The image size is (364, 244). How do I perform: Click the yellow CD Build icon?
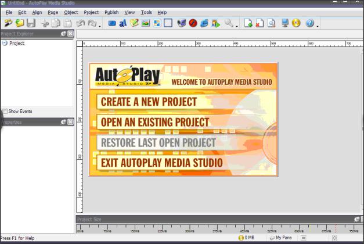tap(296, 23)
